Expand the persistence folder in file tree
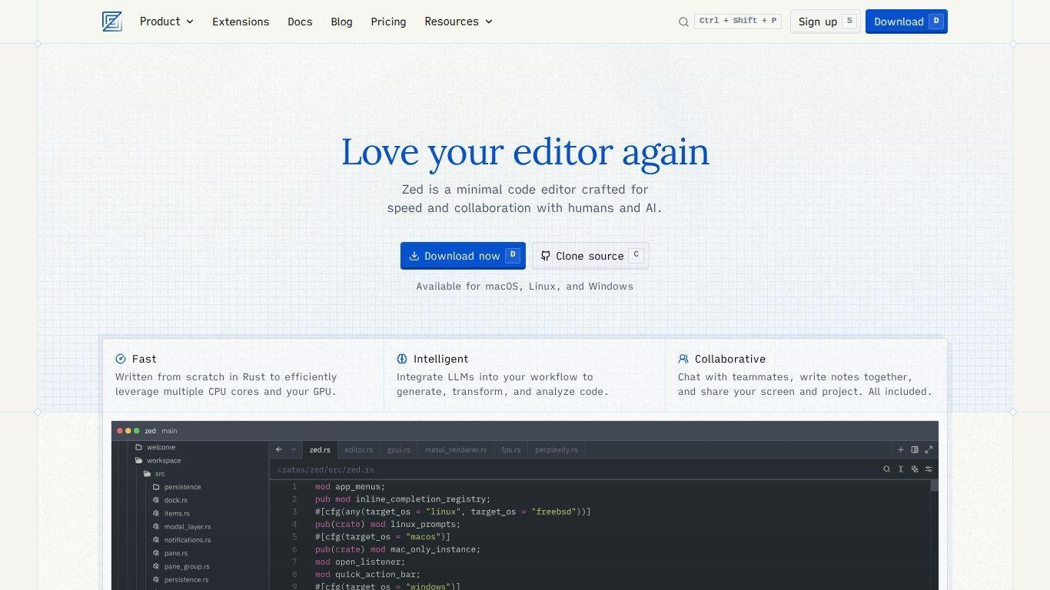 pyautogui.click(x=181, y=487)
